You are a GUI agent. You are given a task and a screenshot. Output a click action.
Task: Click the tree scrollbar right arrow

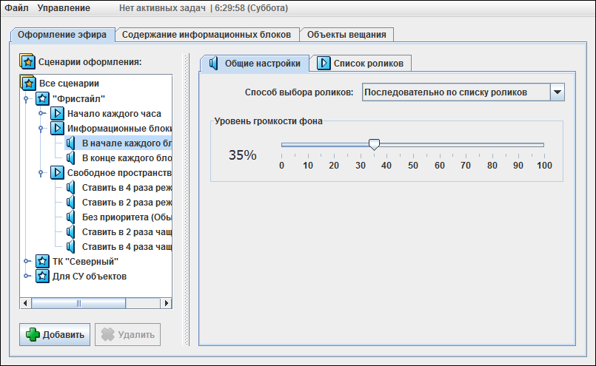pyautogui.click(x=166, y=303)
